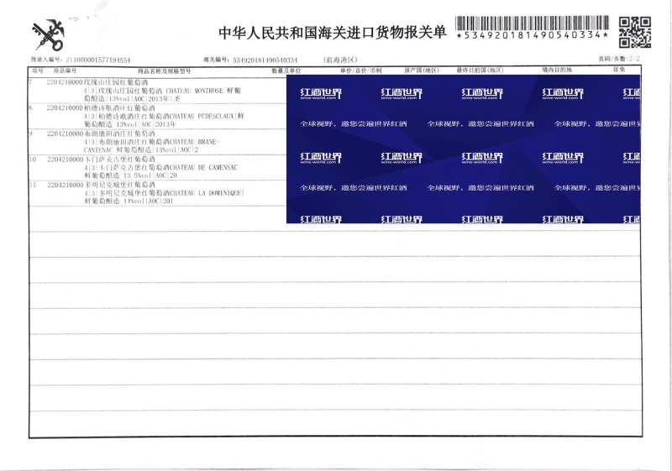This screenshot has height=471, width=672.
Task: Click the product name 玫瑰山庄园红葡萄酒 in row 7
Action: (x=116, y=82)
